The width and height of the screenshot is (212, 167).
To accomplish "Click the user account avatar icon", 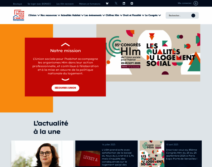I will click(196, 3).
